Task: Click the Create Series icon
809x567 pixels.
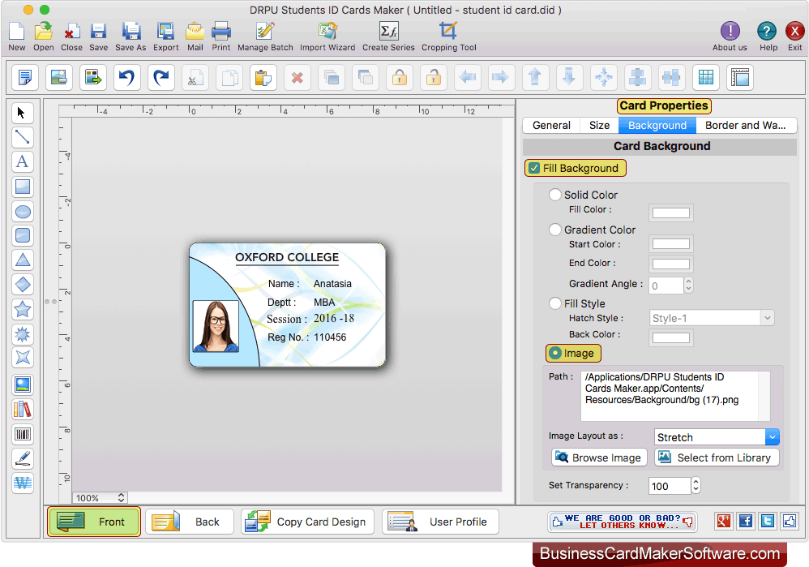Action: pos(388,36)
